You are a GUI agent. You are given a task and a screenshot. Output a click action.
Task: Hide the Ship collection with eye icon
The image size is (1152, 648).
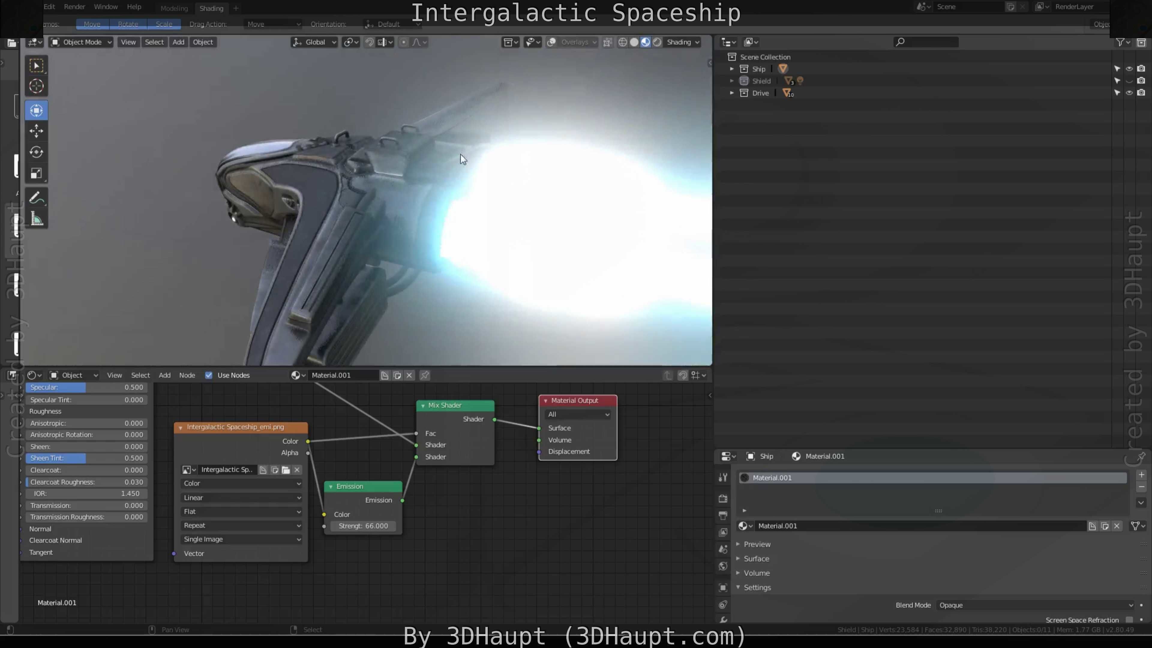click(1129, 69)
